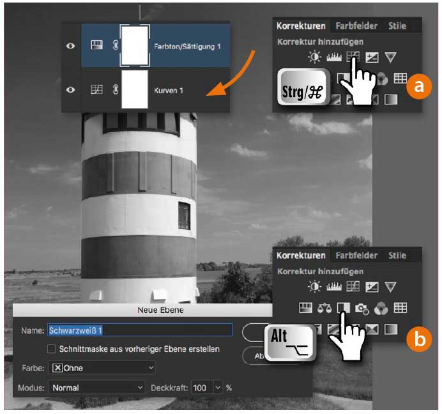Open the Farbe dropdown showing Ohne
Image resolution: width=442 pixels, height=414 pixels.
102,368
